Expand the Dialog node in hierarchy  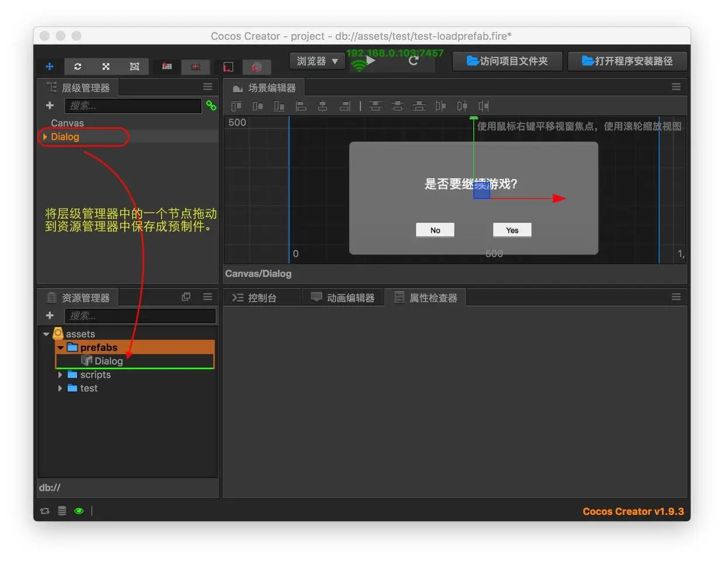tap(45, 137)
